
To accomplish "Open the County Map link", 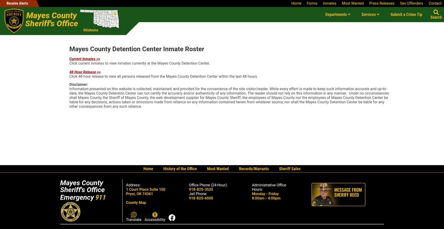I will [x=136, y=203].
